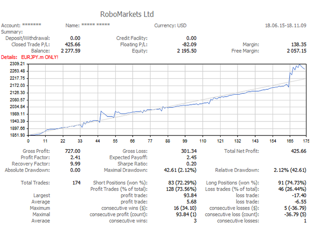Select average profit trade value 5.68

point(191,202)
